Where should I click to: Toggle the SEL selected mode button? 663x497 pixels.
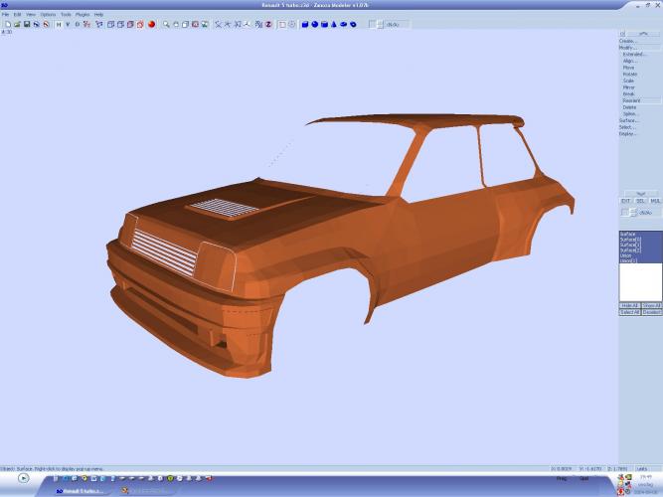click(640, 201)
